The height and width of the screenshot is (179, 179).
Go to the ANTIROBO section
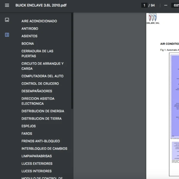coord(30,29)
